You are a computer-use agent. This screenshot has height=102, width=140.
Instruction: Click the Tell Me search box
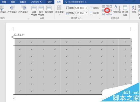tap(76, 2)
